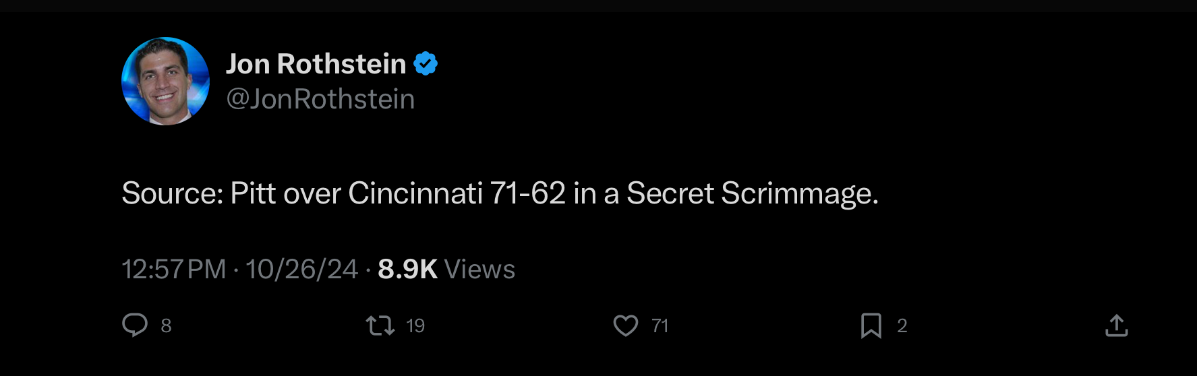Click the bookmark count number 2
Image resolution: width=1197 pixels, height=376 pixels.
coord(902,326)
